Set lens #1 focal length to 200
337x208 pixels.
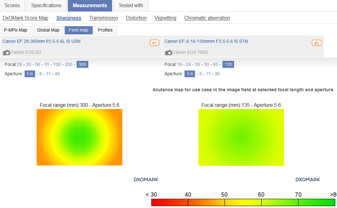coord(68,64)
